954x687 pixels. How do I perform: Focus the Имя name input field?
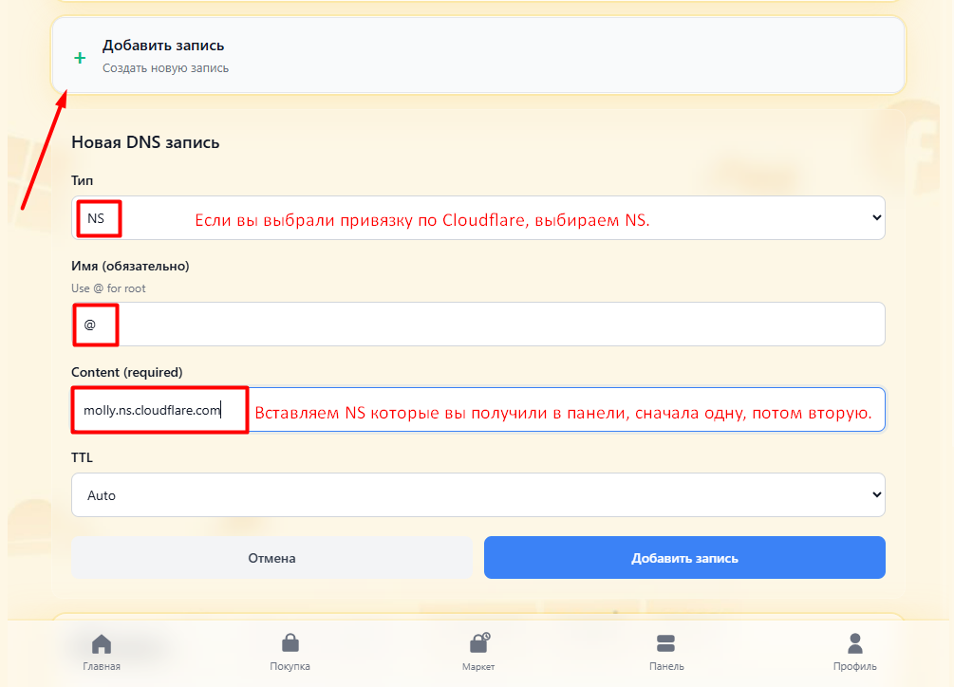477,325
